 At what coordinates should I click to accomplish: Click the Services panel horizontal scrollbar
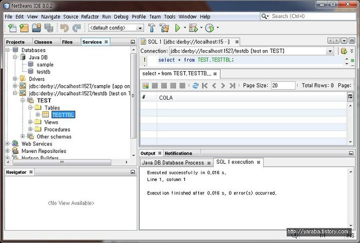[62, 162]
